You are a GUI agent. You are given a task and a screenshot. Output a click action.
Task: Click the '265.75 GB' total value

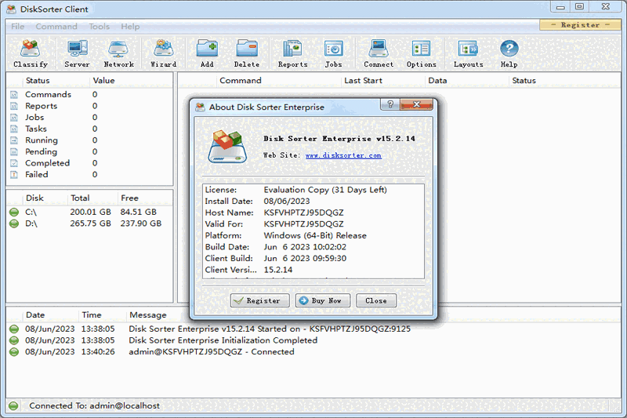[90, 224]
